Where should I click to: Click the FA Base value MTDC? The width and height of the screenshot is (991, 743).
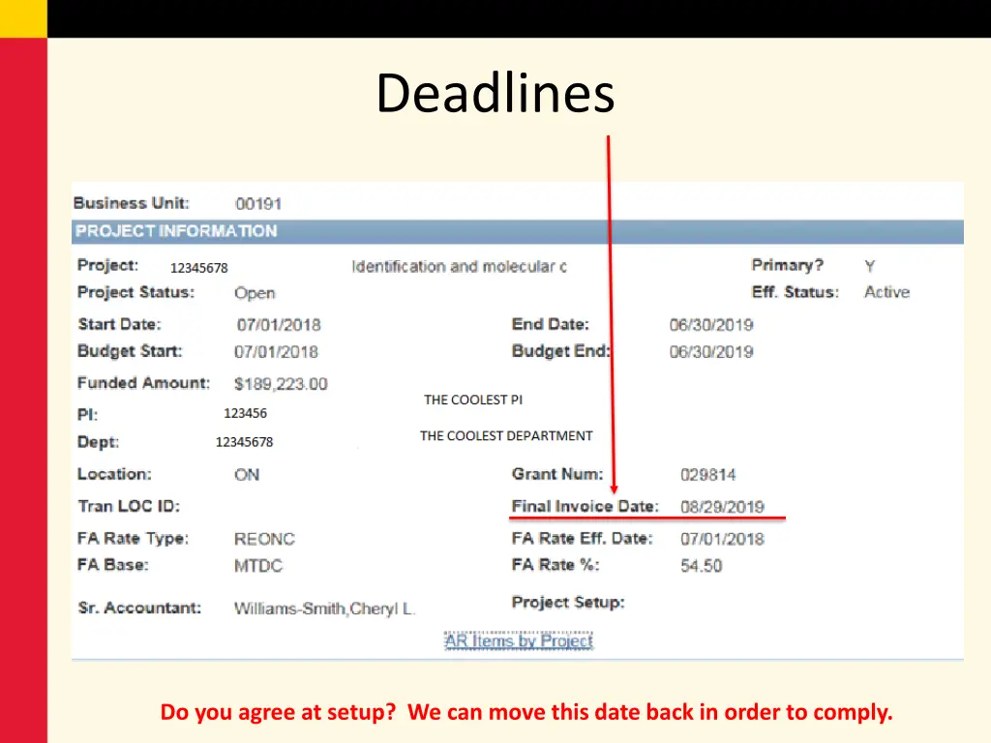(x=257, y=566)
